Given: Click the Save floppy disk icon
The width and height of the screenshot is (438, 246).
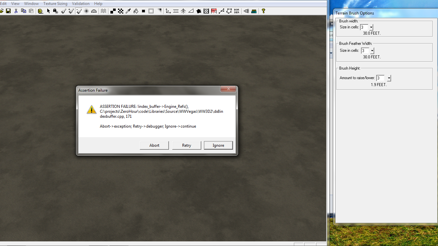Looking at the screenshot, I should point(8,11).
